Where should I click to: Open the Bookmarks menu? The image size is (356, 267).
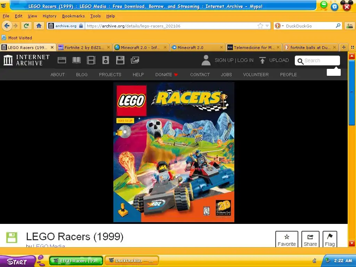[x=73, y=16]
